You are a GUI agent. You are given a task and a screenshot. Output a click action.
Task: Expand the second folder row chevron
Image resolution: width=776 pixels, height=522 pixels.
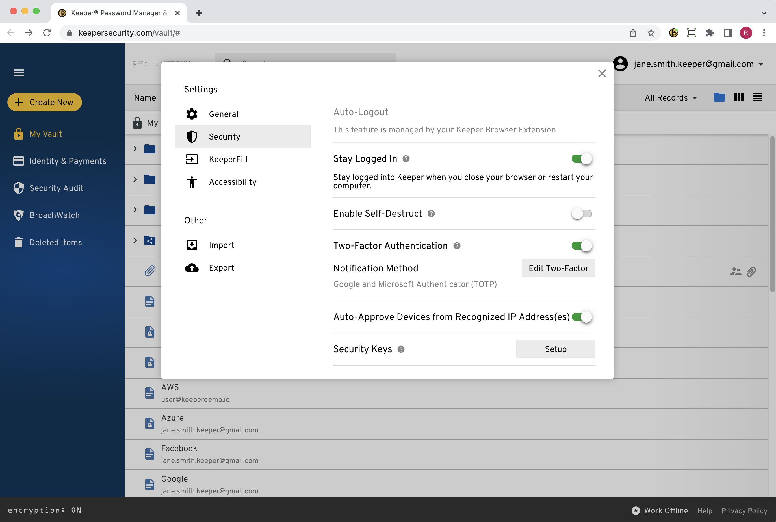pyautogui.click(x=135, y=179)
